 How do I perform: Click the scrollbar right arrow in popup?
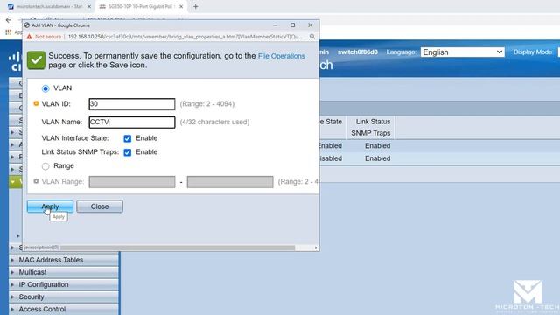(x=316, y=248)
